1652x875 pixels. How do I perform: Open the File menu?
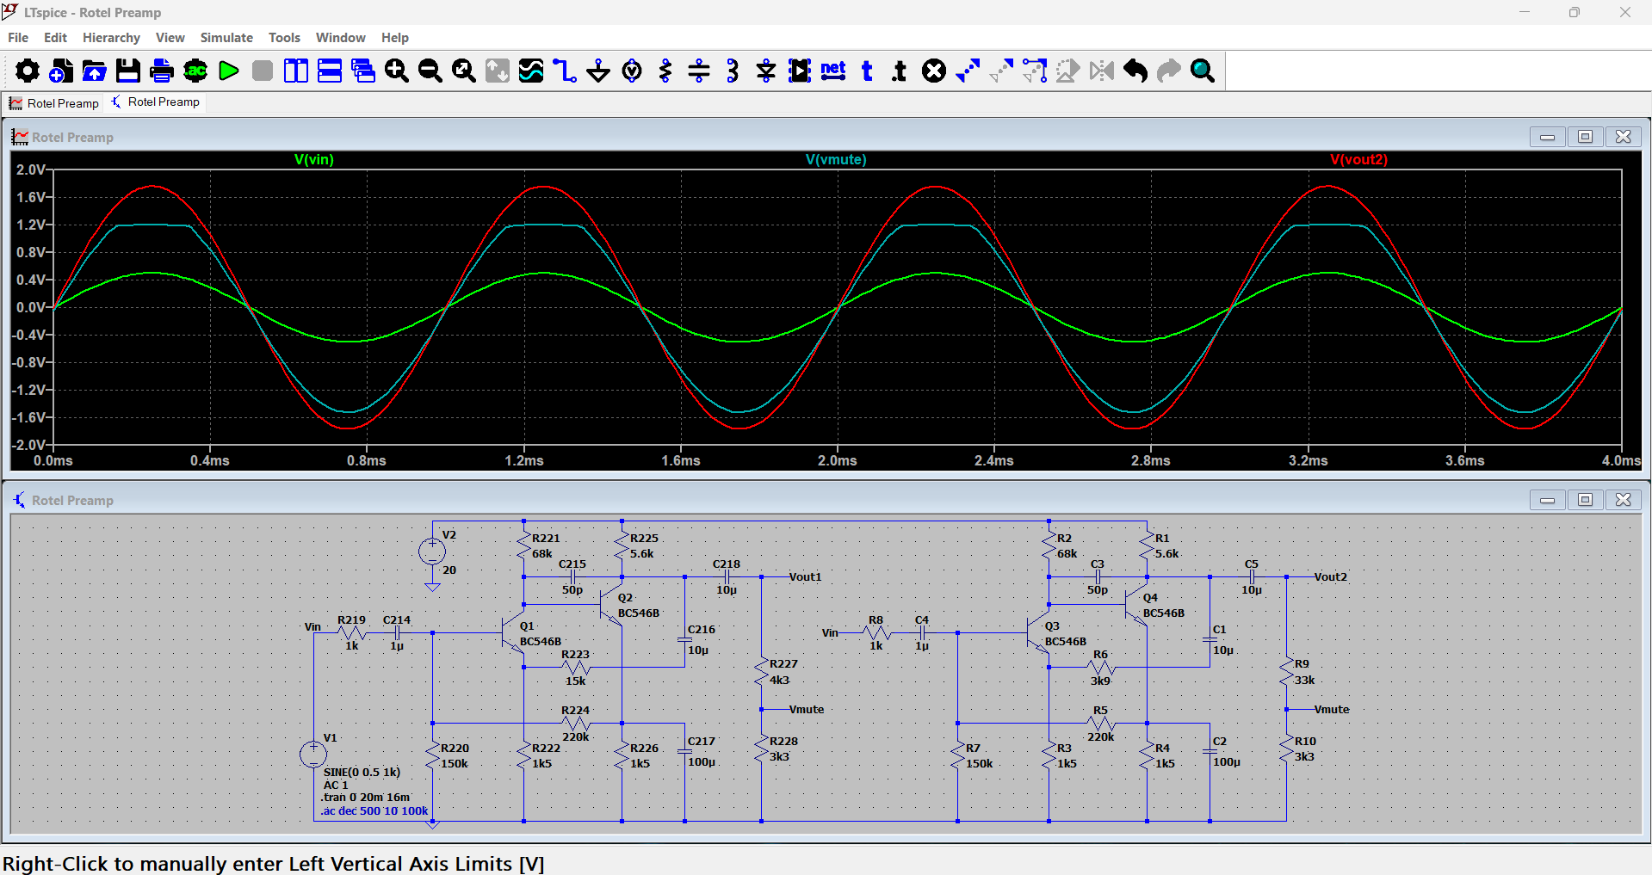click(x=18, y=38)
